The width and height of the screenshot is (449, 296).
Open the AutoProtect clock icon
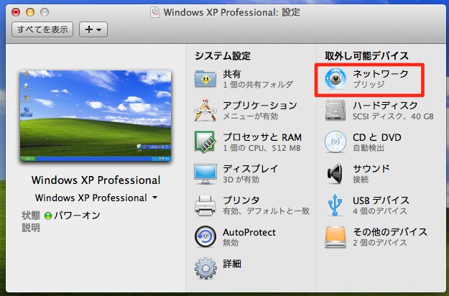[205, 237]
